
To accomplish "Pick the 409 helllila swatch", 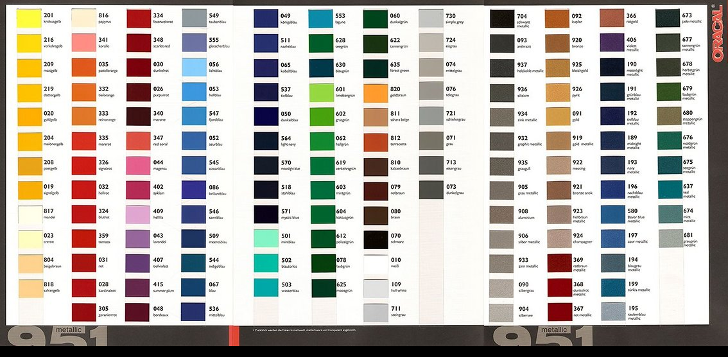I will [x=137, y=214].
